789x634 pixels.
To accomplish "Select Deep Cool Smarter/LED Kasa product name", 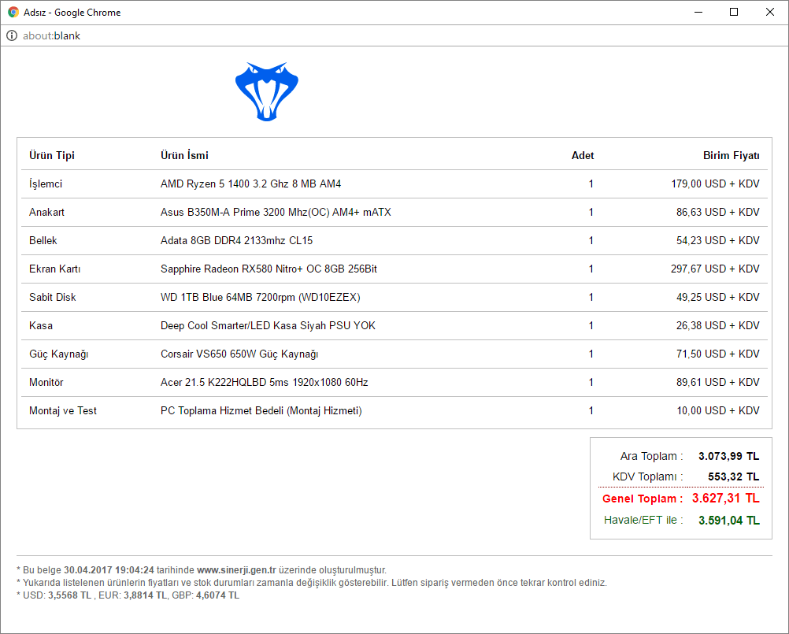I will click(268, 325).
